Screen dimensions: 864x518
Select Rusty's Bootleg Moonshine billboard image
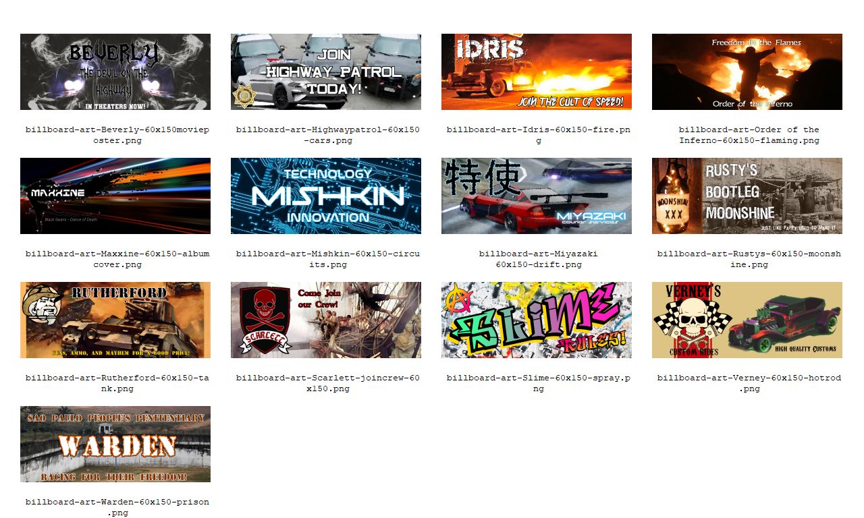pyautogui.click(x=747, y=196)
